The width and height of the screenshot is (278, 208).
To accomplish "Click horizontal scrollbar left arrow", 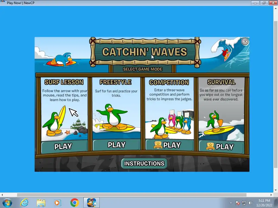I will tap(2, 195).
